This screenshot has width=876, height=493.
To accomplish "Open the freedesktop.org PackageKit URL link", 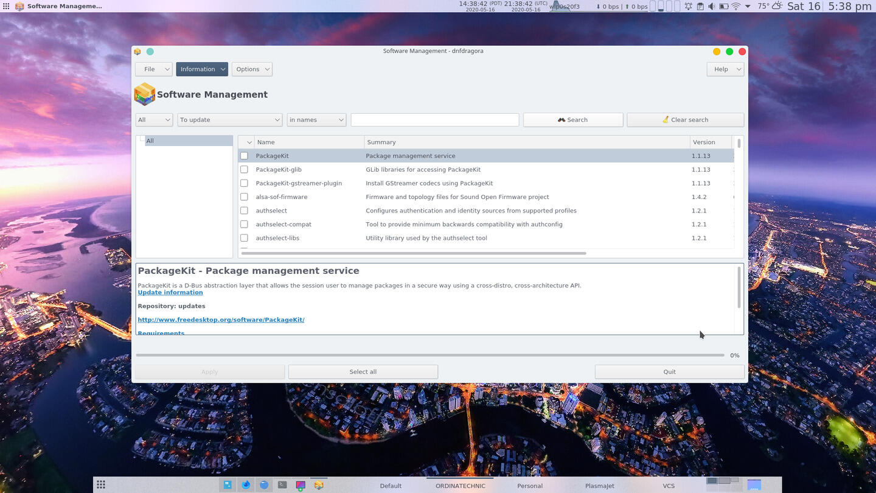I will tap(221, 320).
